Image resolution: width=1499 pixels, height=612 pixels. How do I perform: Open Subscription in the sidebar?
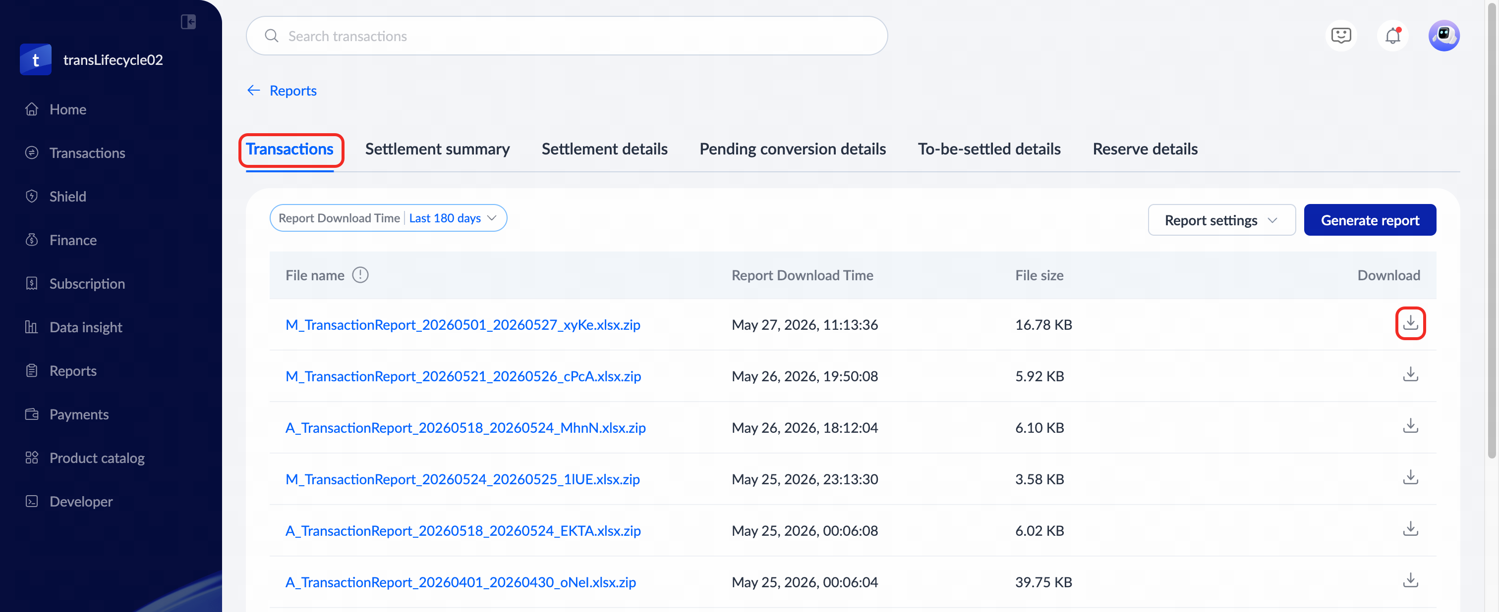tap(87, 284)
